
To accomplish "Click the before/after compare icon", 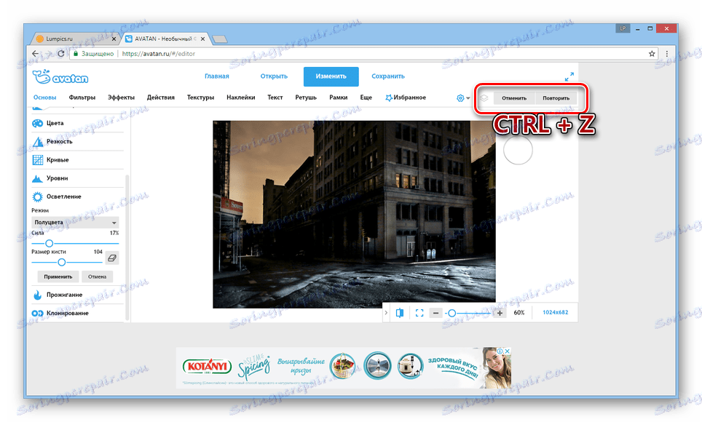I will tap(399, 313).
